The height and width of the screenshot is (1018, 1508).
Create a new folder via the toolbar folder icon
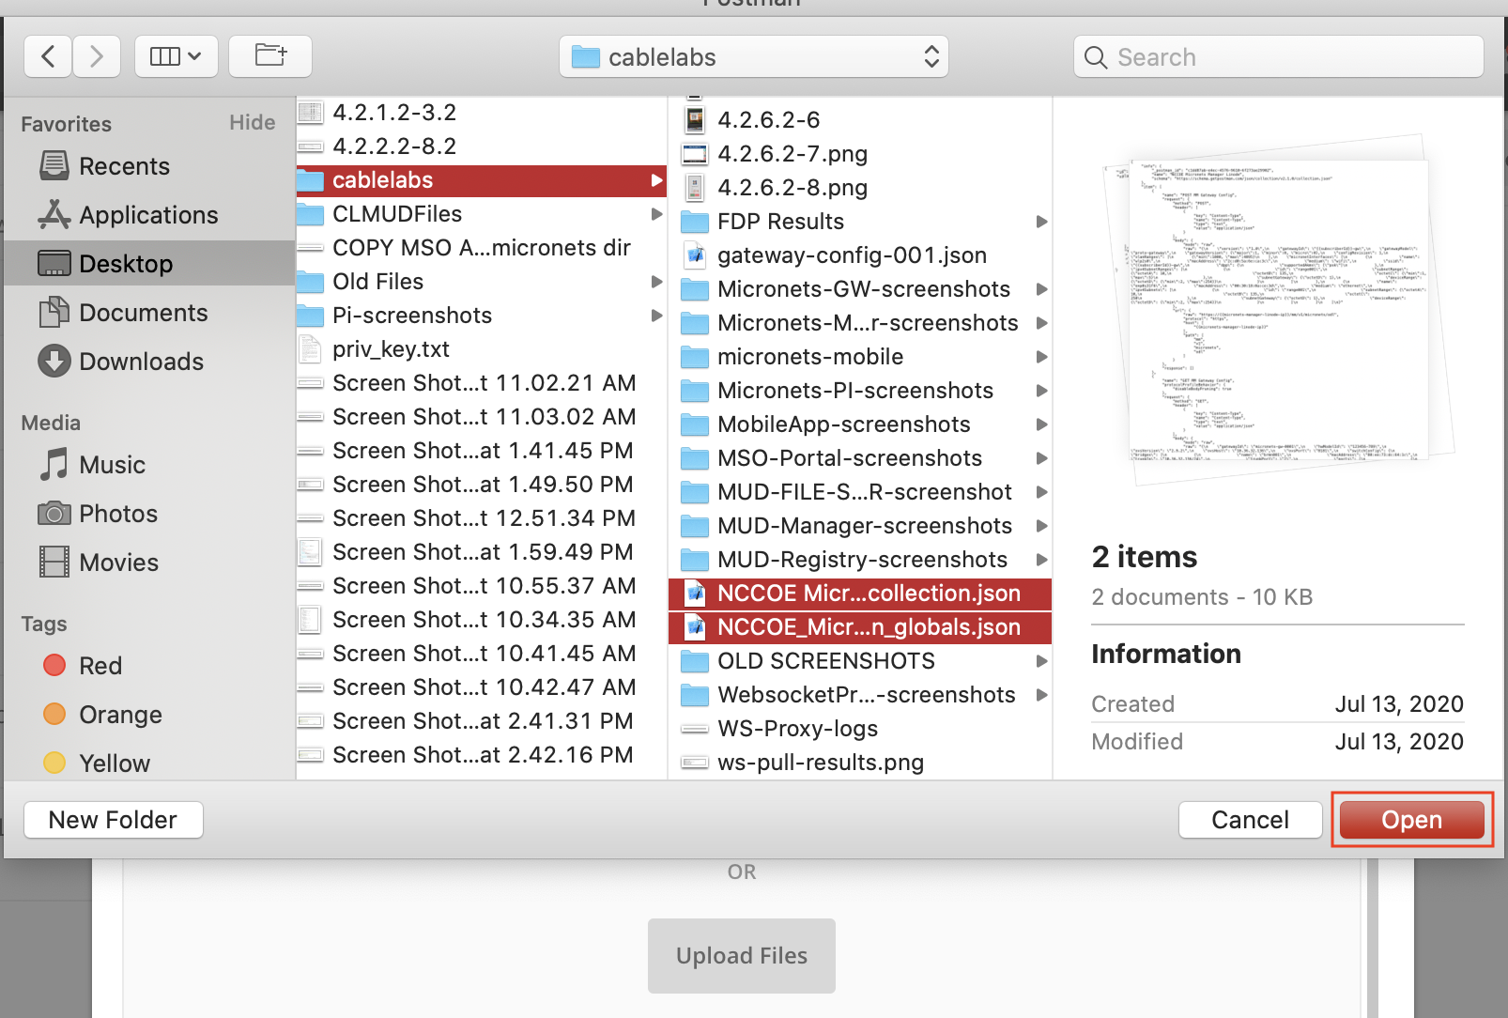coord(270,56)
